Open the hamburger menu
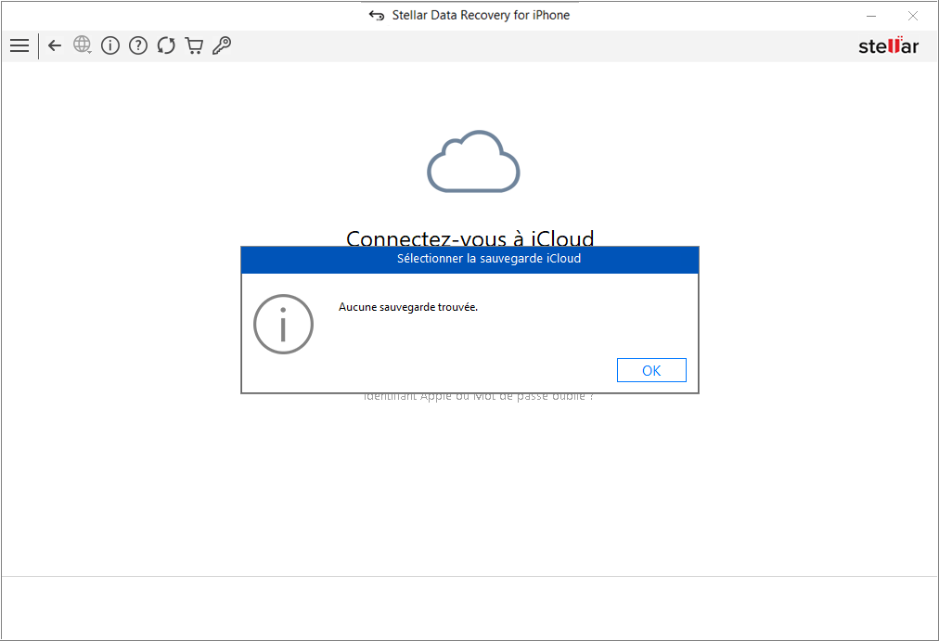 click(x=19, y=45)
